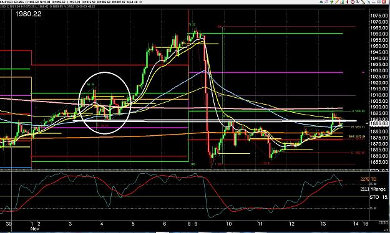Click the teal and orange figures icon

click(342, 2)
